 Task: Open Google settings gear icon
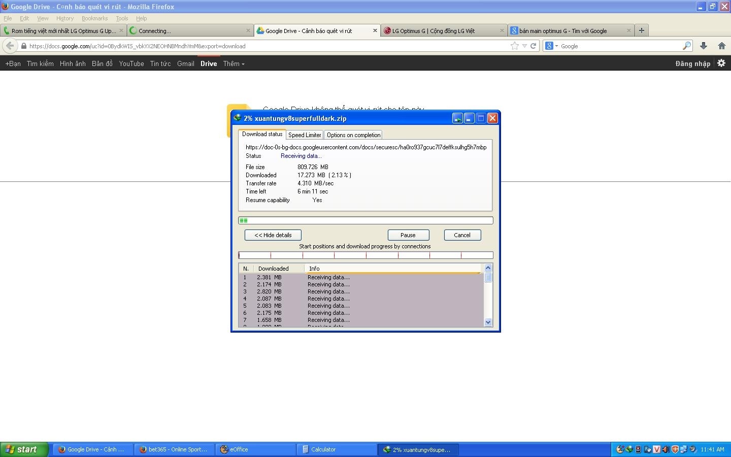point(721,63)
